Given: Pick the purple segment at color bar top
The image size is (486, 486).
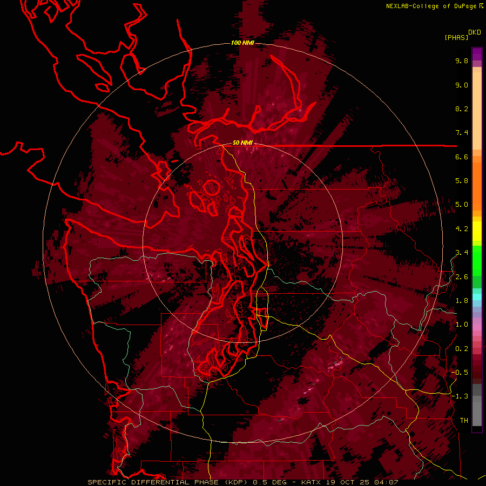Looking at the screenshot, I should (477, 54).
